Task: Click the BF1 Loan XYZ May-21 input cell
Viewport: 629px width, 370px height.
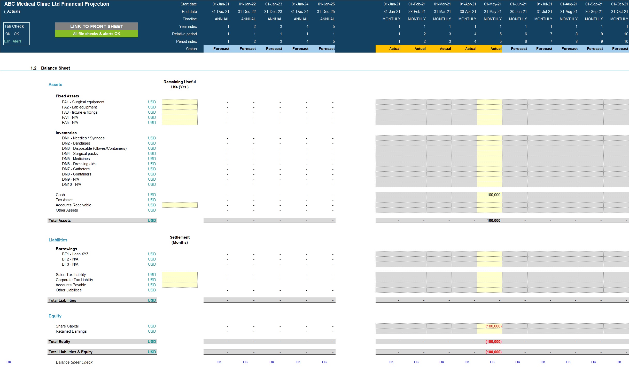Action: pyautogui.click(x=490, y=254)
